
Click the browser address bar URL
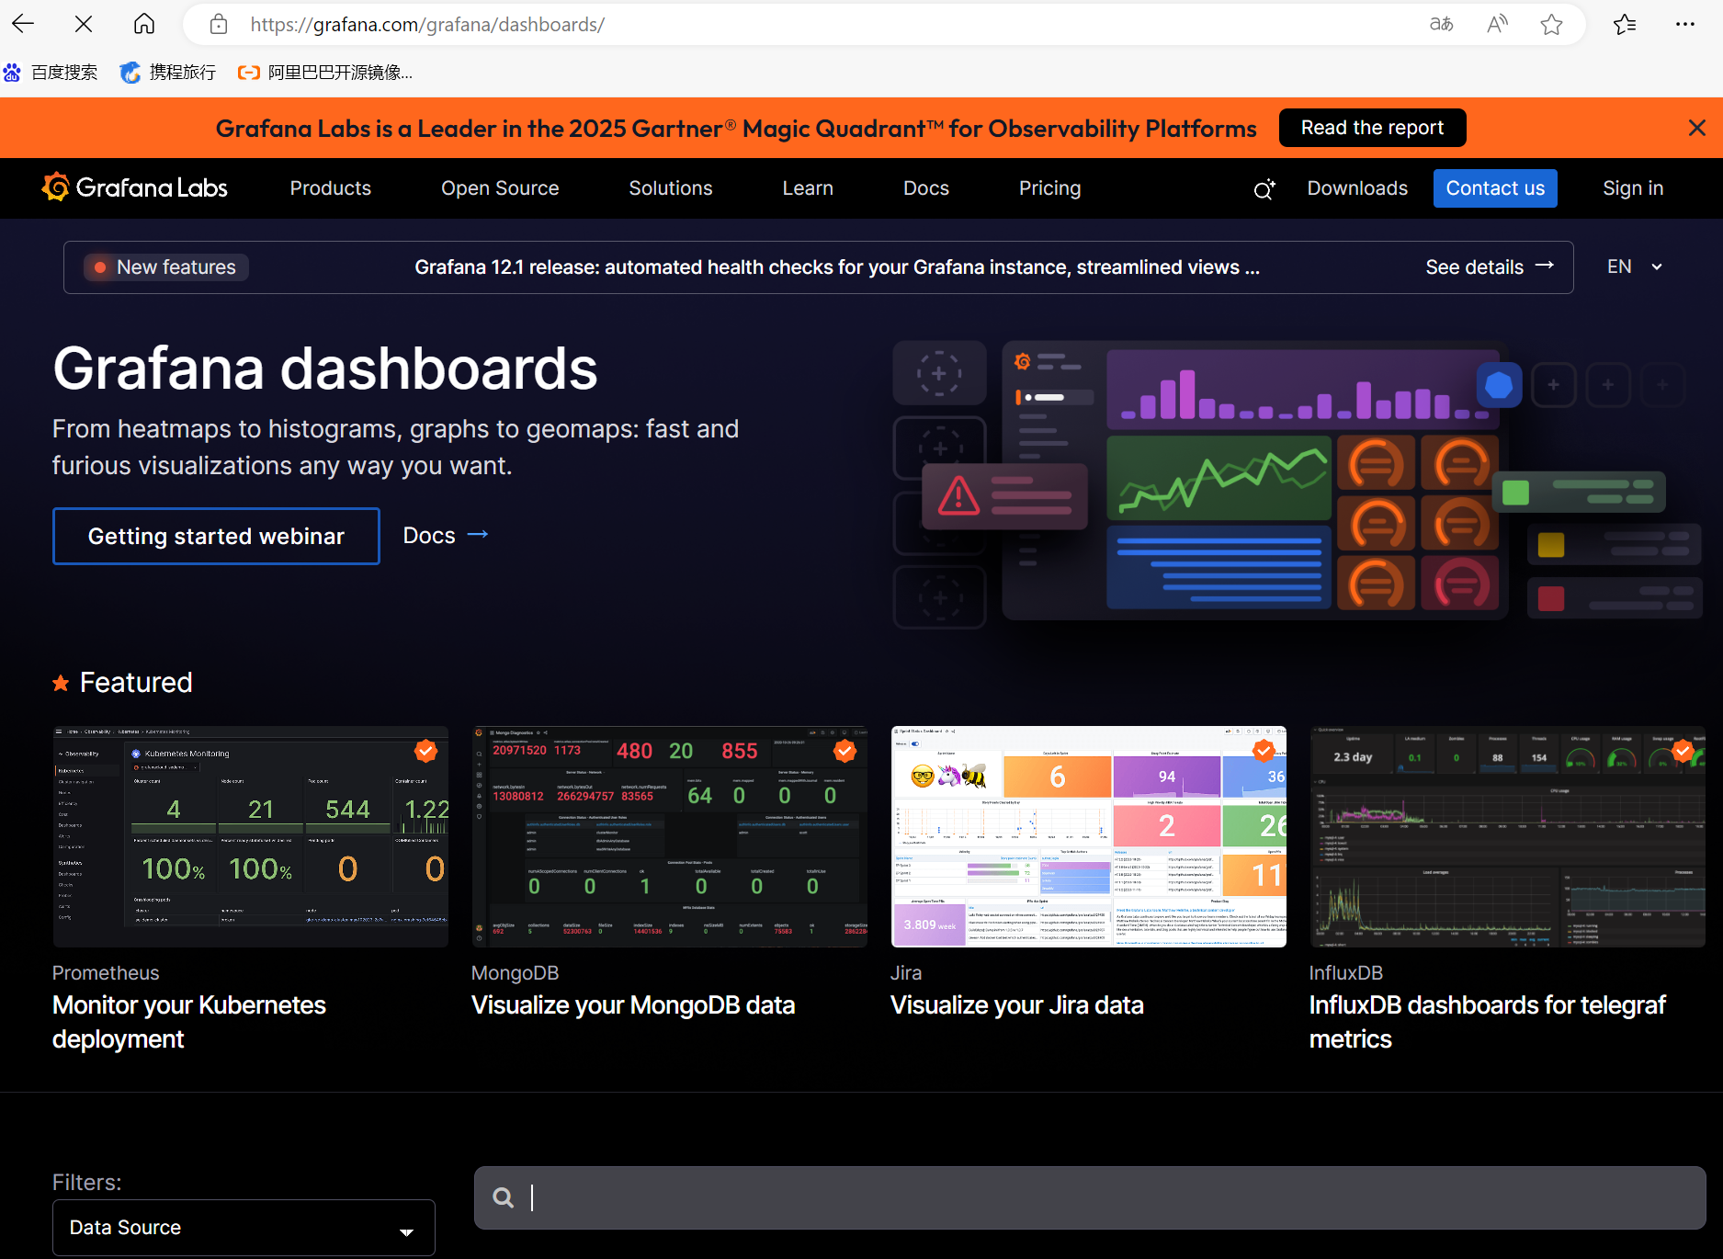click(427, 25)
